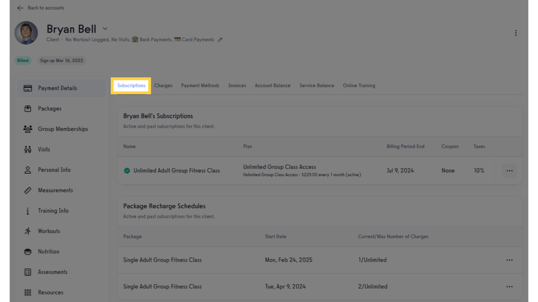
Task: Open Group Memberships via its people icon
Action: [27, 129]
